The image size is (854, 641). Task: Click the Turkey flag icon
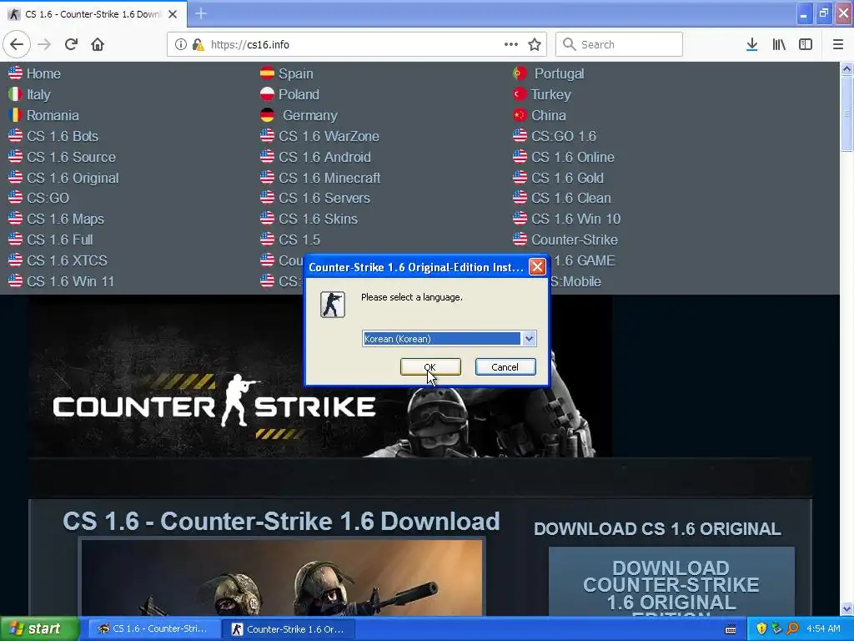pyautogui.click(x=520, y=93)
